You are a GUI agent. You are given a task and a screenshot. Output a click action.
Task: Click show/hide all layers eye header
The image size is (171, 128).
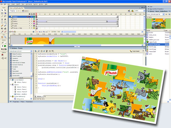[29, 14]
